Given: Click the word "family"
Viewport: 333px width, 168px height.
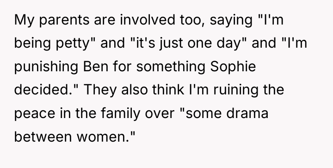Looking at the screenshot, I should 120,114.
